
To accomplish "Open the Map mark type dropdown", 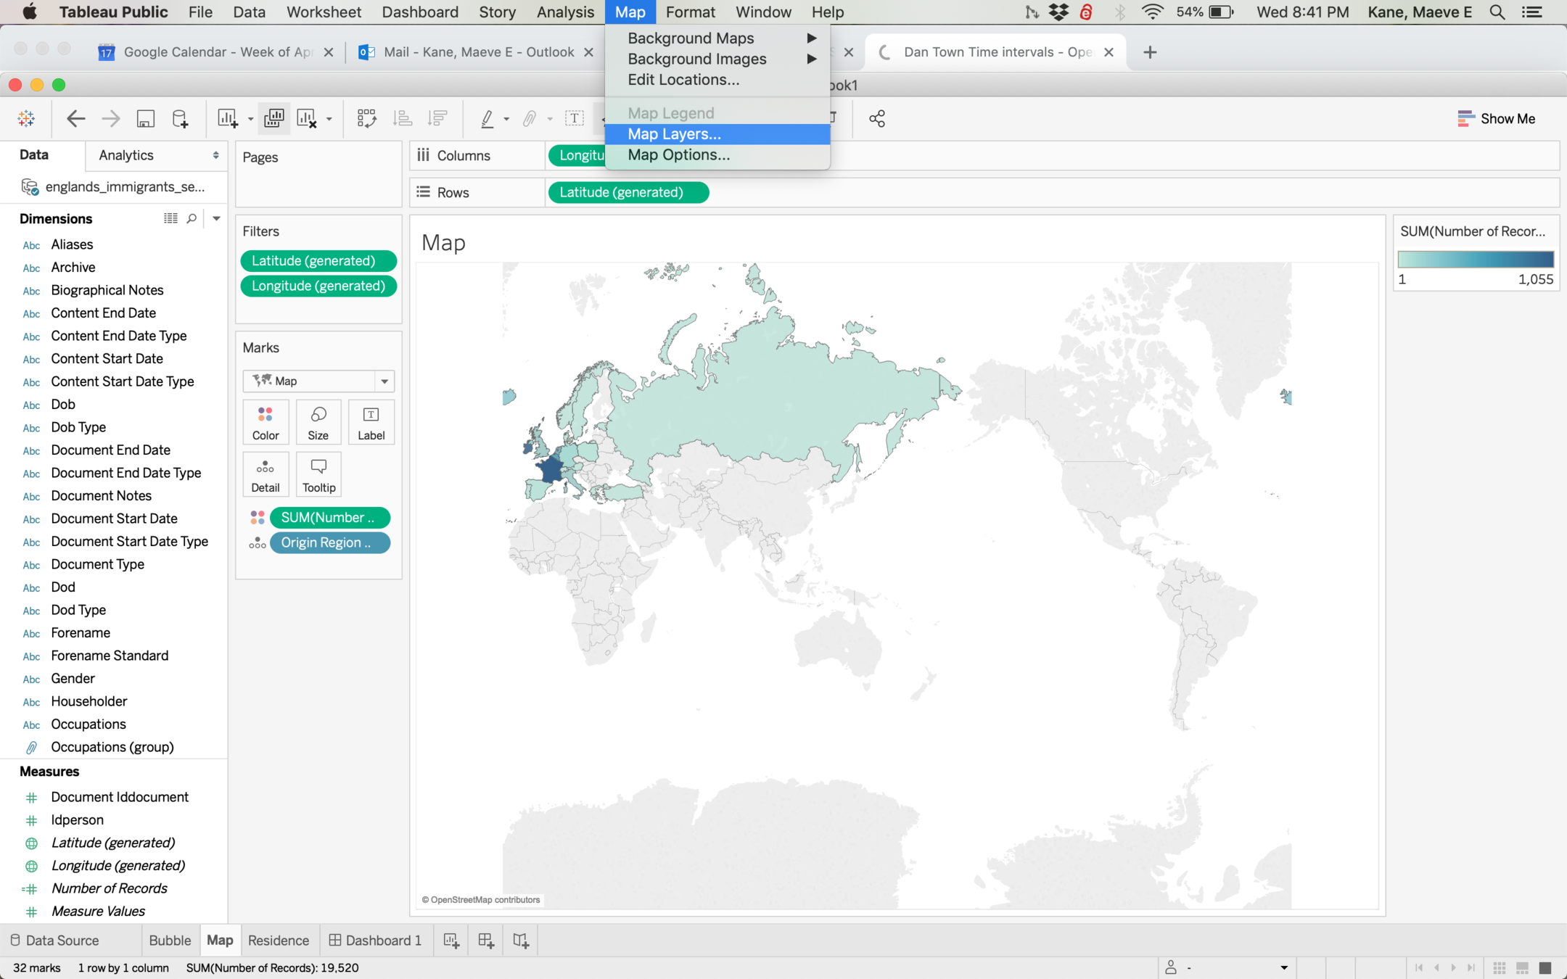I will [384, 381].
